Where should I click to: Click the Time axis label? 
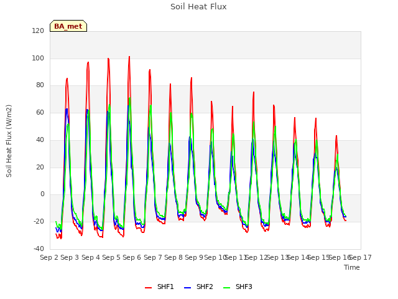coord(352,267)
